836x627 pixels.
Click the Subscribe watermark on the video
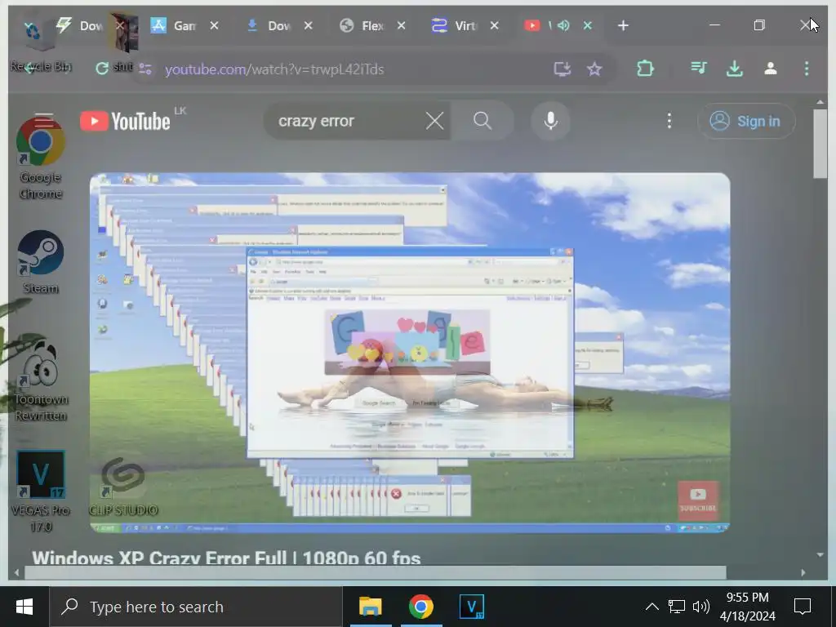click(x=698, y=500)
